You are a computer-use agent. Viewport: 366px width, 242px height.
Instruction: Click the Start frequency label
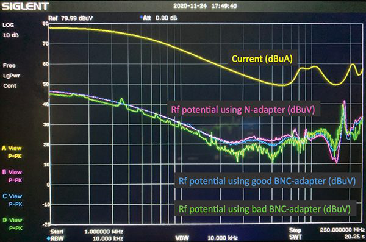[x=57, y=232]
